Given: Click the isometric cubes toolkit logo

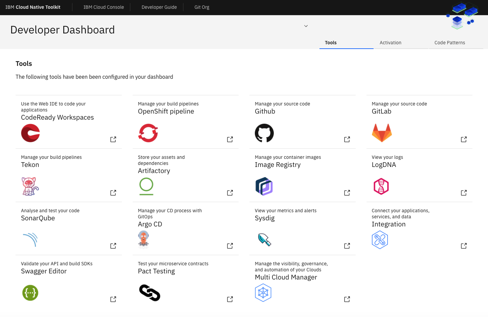Looking at the screenshot, I should (462, 16).
